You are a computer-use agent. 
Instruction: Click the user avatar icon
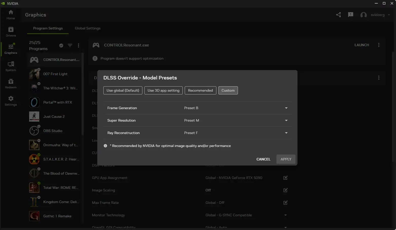(x=364, y=15)
